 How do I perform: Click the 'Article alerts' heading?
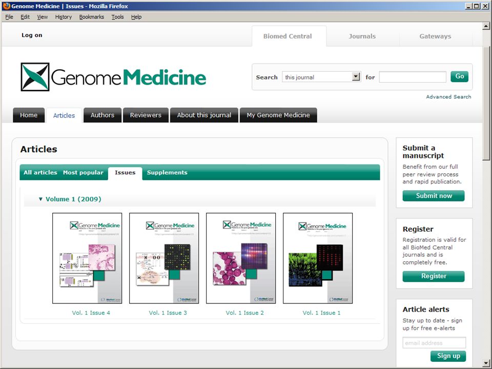[426, 310]
